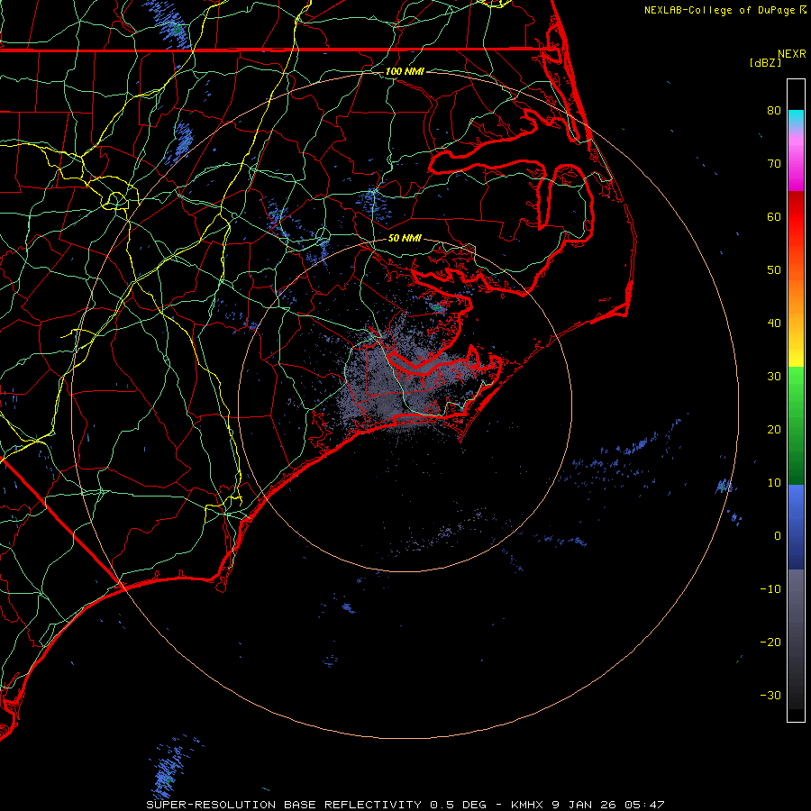Click the light blue segment of the color bar

796,499
